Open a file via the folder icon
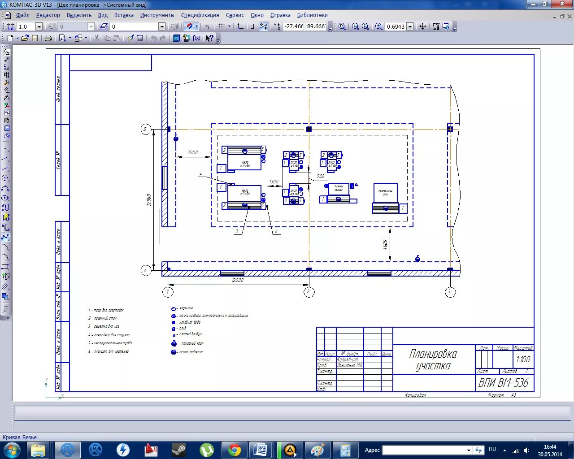574x459 pixels. 25,39
